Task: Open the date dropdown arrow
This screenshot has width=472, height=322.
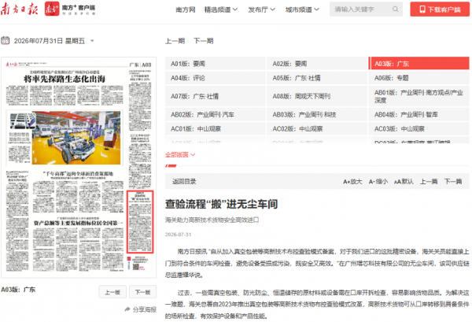Action: 92,41
